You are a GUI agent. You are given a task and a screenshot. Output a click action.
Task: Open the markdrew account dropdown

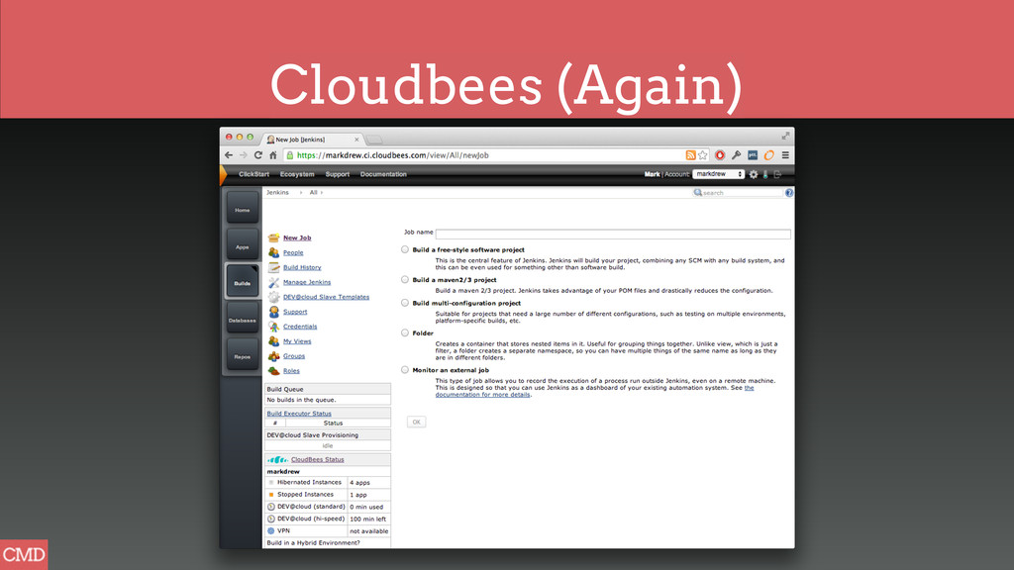coord(719,174)
